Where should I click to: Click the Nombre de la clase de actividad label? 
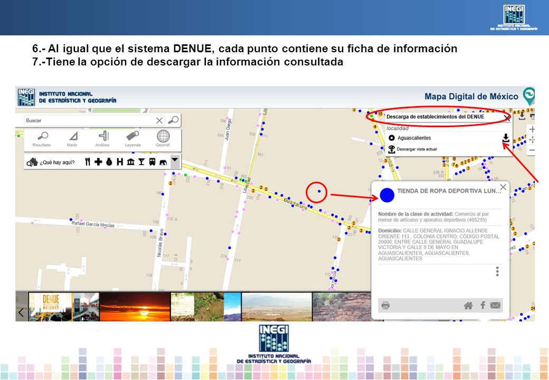(415, 214)
